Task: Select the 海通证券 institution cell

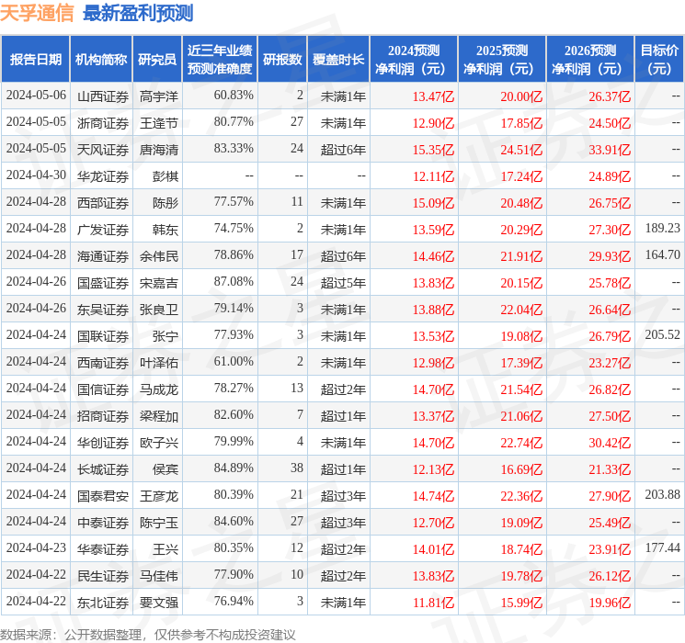Action: 103,256
